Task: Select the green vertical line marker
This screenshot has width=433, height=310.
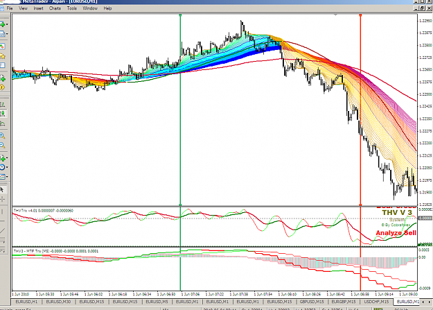Action: click(180, 111)
